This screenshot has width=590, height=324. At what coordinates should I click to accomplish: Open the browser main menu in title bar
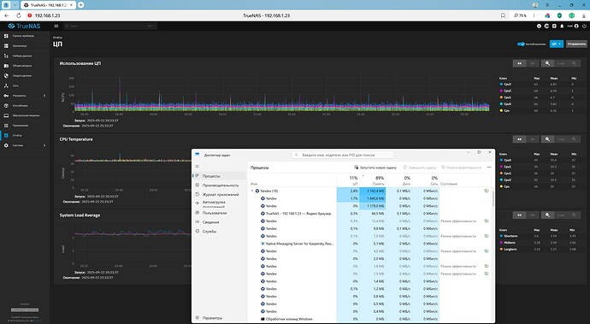click(x=547, y=5)
